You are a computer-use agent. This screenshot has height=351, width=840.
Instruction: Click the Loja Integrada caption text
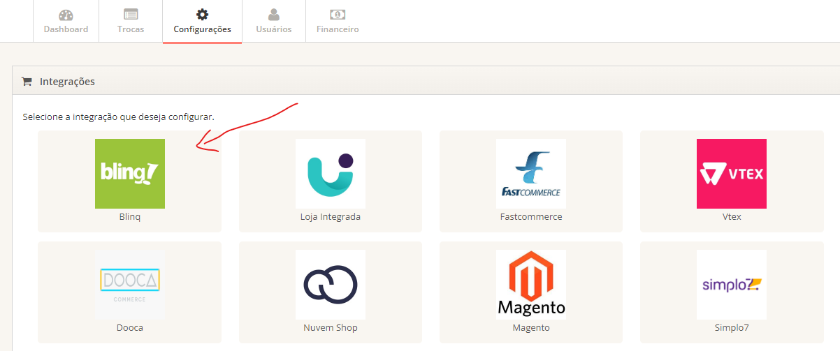[331, 217]
